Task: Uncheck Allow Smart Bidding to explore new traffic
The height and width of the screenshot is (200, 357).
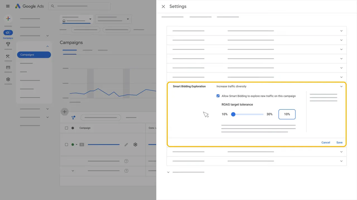Action: [x=218, y=96]
